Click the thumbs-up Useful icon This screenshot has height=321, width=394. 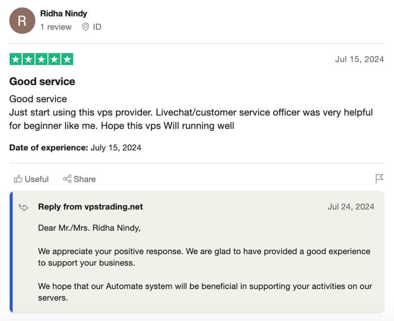(x=18, y=179)
